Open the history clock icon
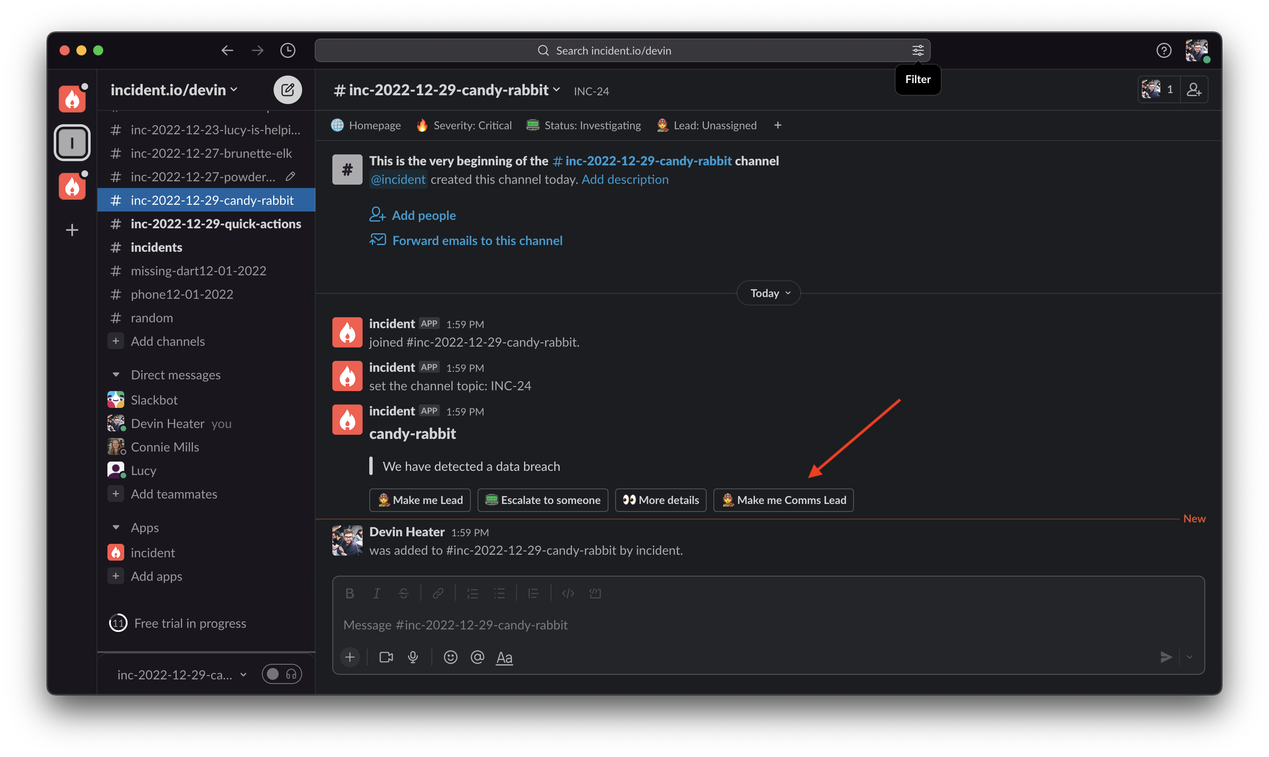Image resolution: width=1269 pixels, height=757 pixels. click(288, 50)
